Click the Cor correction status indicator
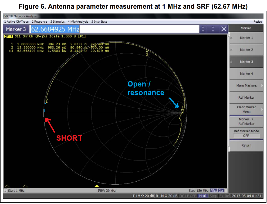267x204 pixels. 221,191
